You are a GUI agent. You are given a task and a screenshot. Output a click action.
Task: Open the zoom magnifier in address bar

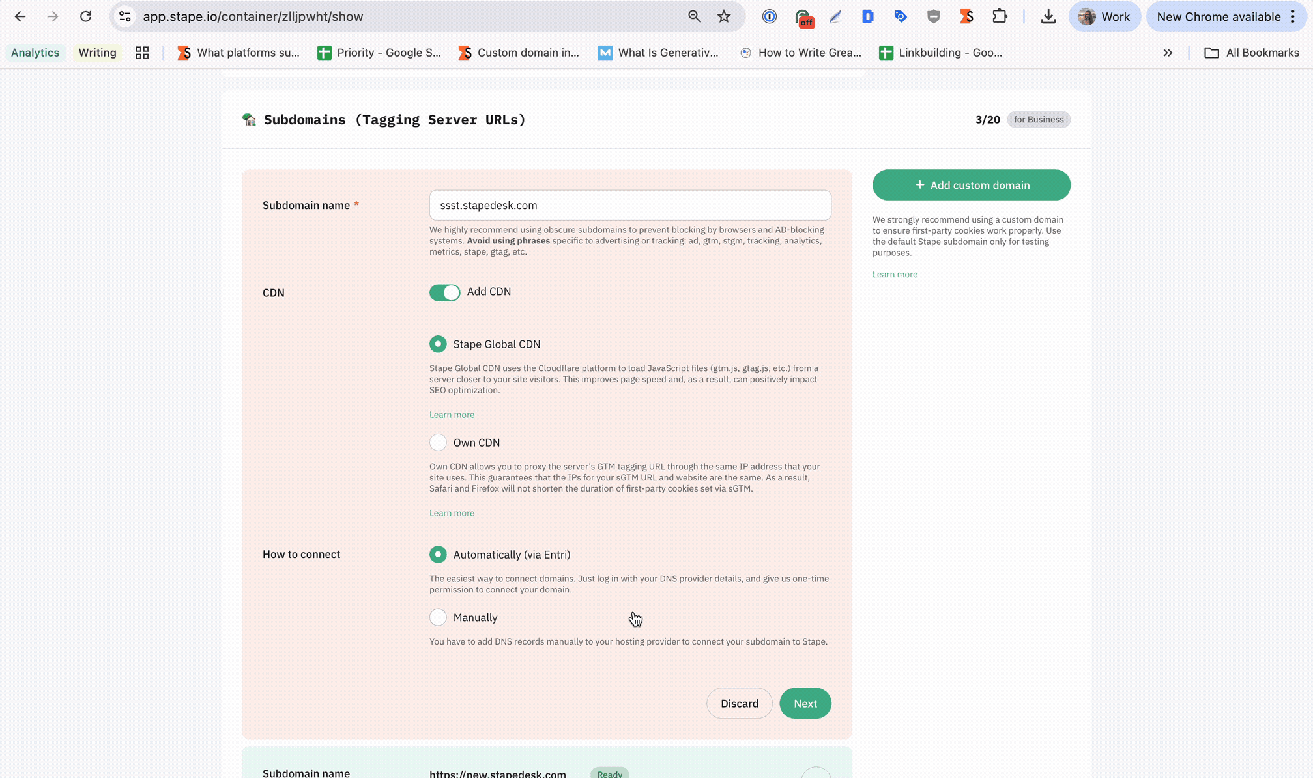[694, 17]
